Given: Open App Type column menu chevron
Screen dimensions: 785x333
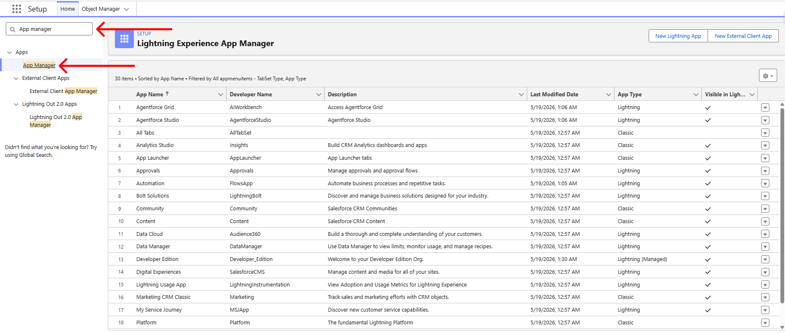Looking at the screenshot, I should (696, 95).
